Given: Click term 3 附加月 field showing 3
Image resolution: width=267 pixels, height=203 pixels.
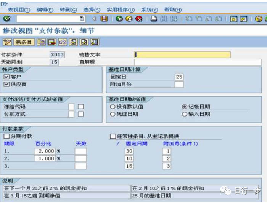Looking at the screenshot, I should 167,166.
